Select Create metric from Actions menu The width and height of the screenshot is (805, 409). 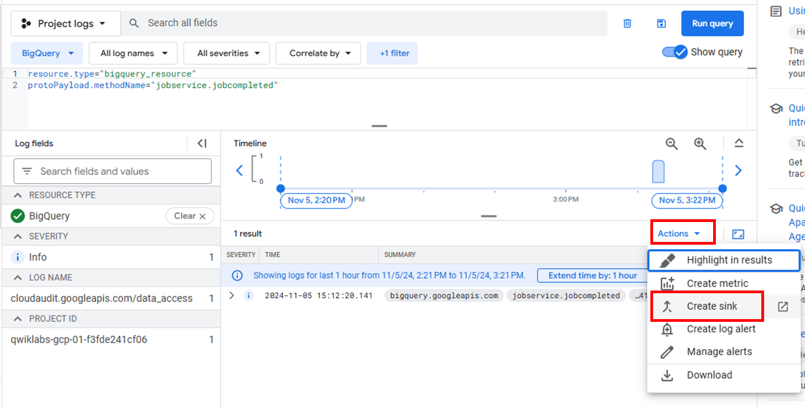coord(724,284)
